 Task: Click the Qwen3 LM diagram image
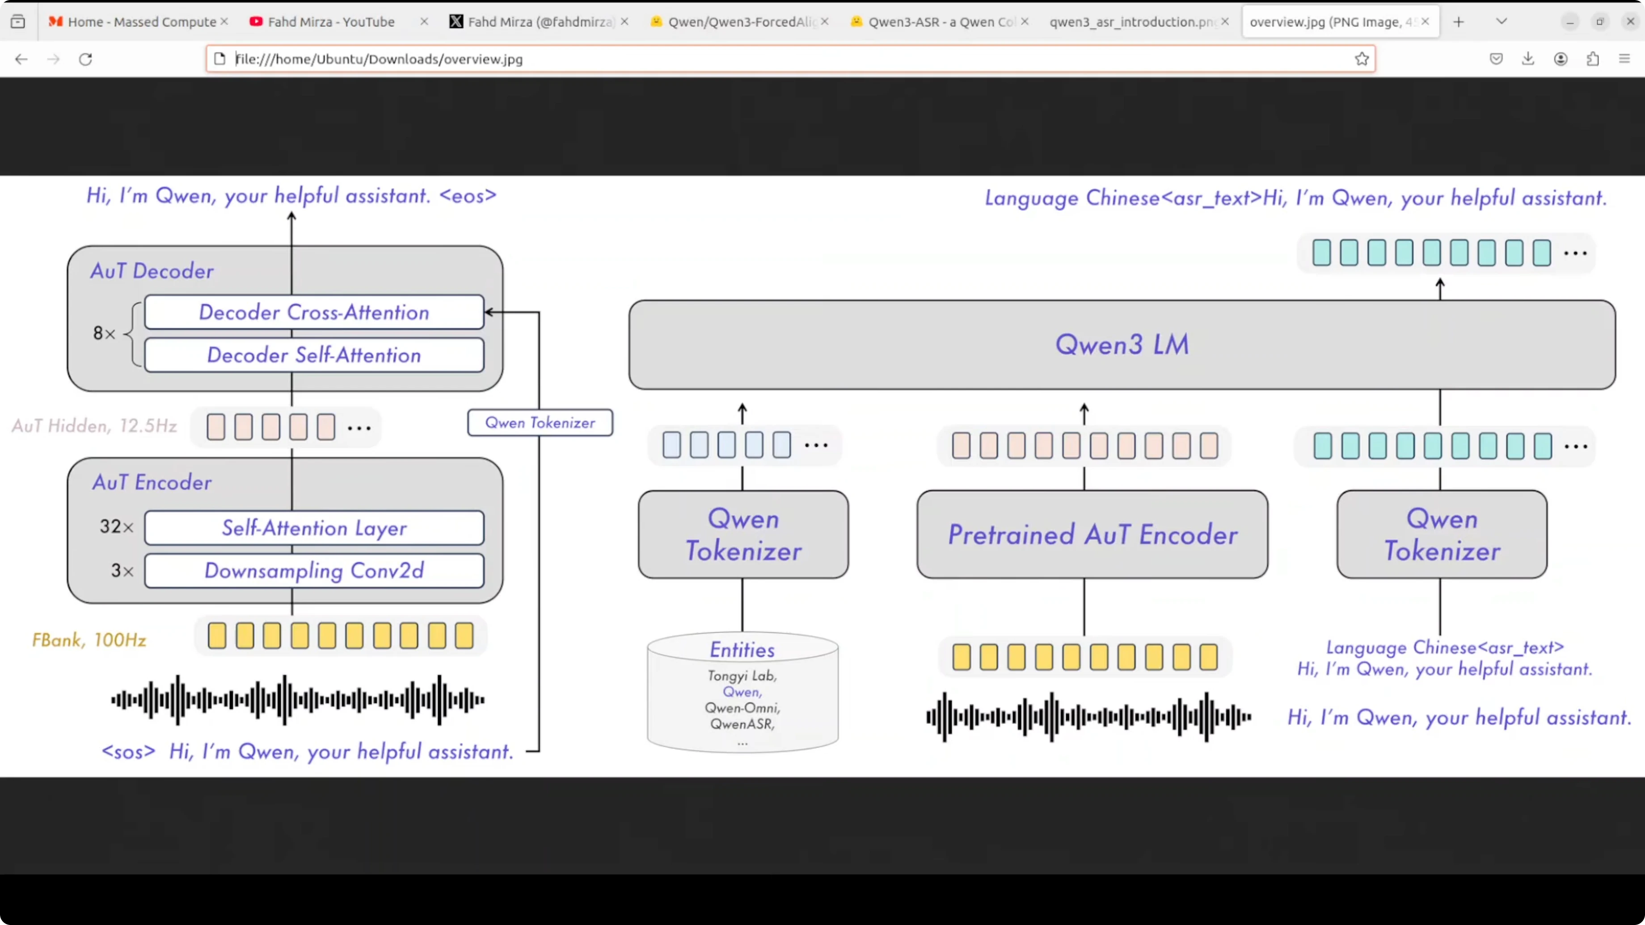point(1122,345)
